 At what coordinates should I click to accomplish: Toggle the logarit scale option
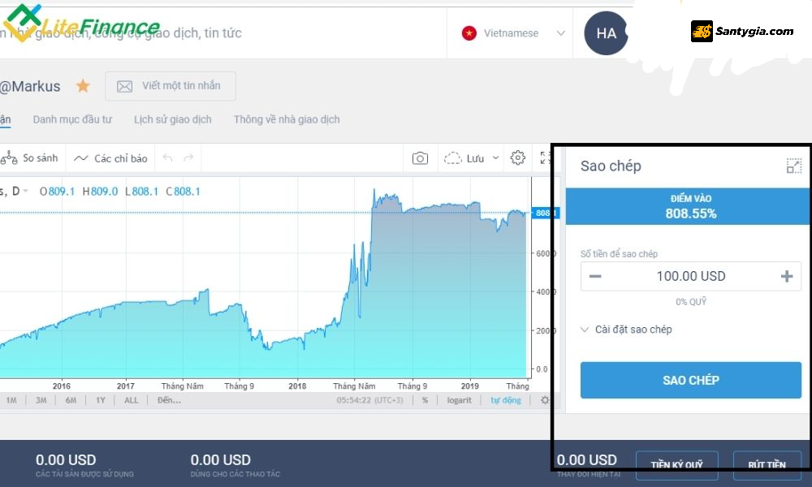click(459, 400)
